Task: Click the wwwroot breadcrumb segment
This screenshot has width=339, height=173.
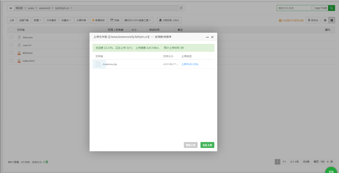Action: coord(44,8)
